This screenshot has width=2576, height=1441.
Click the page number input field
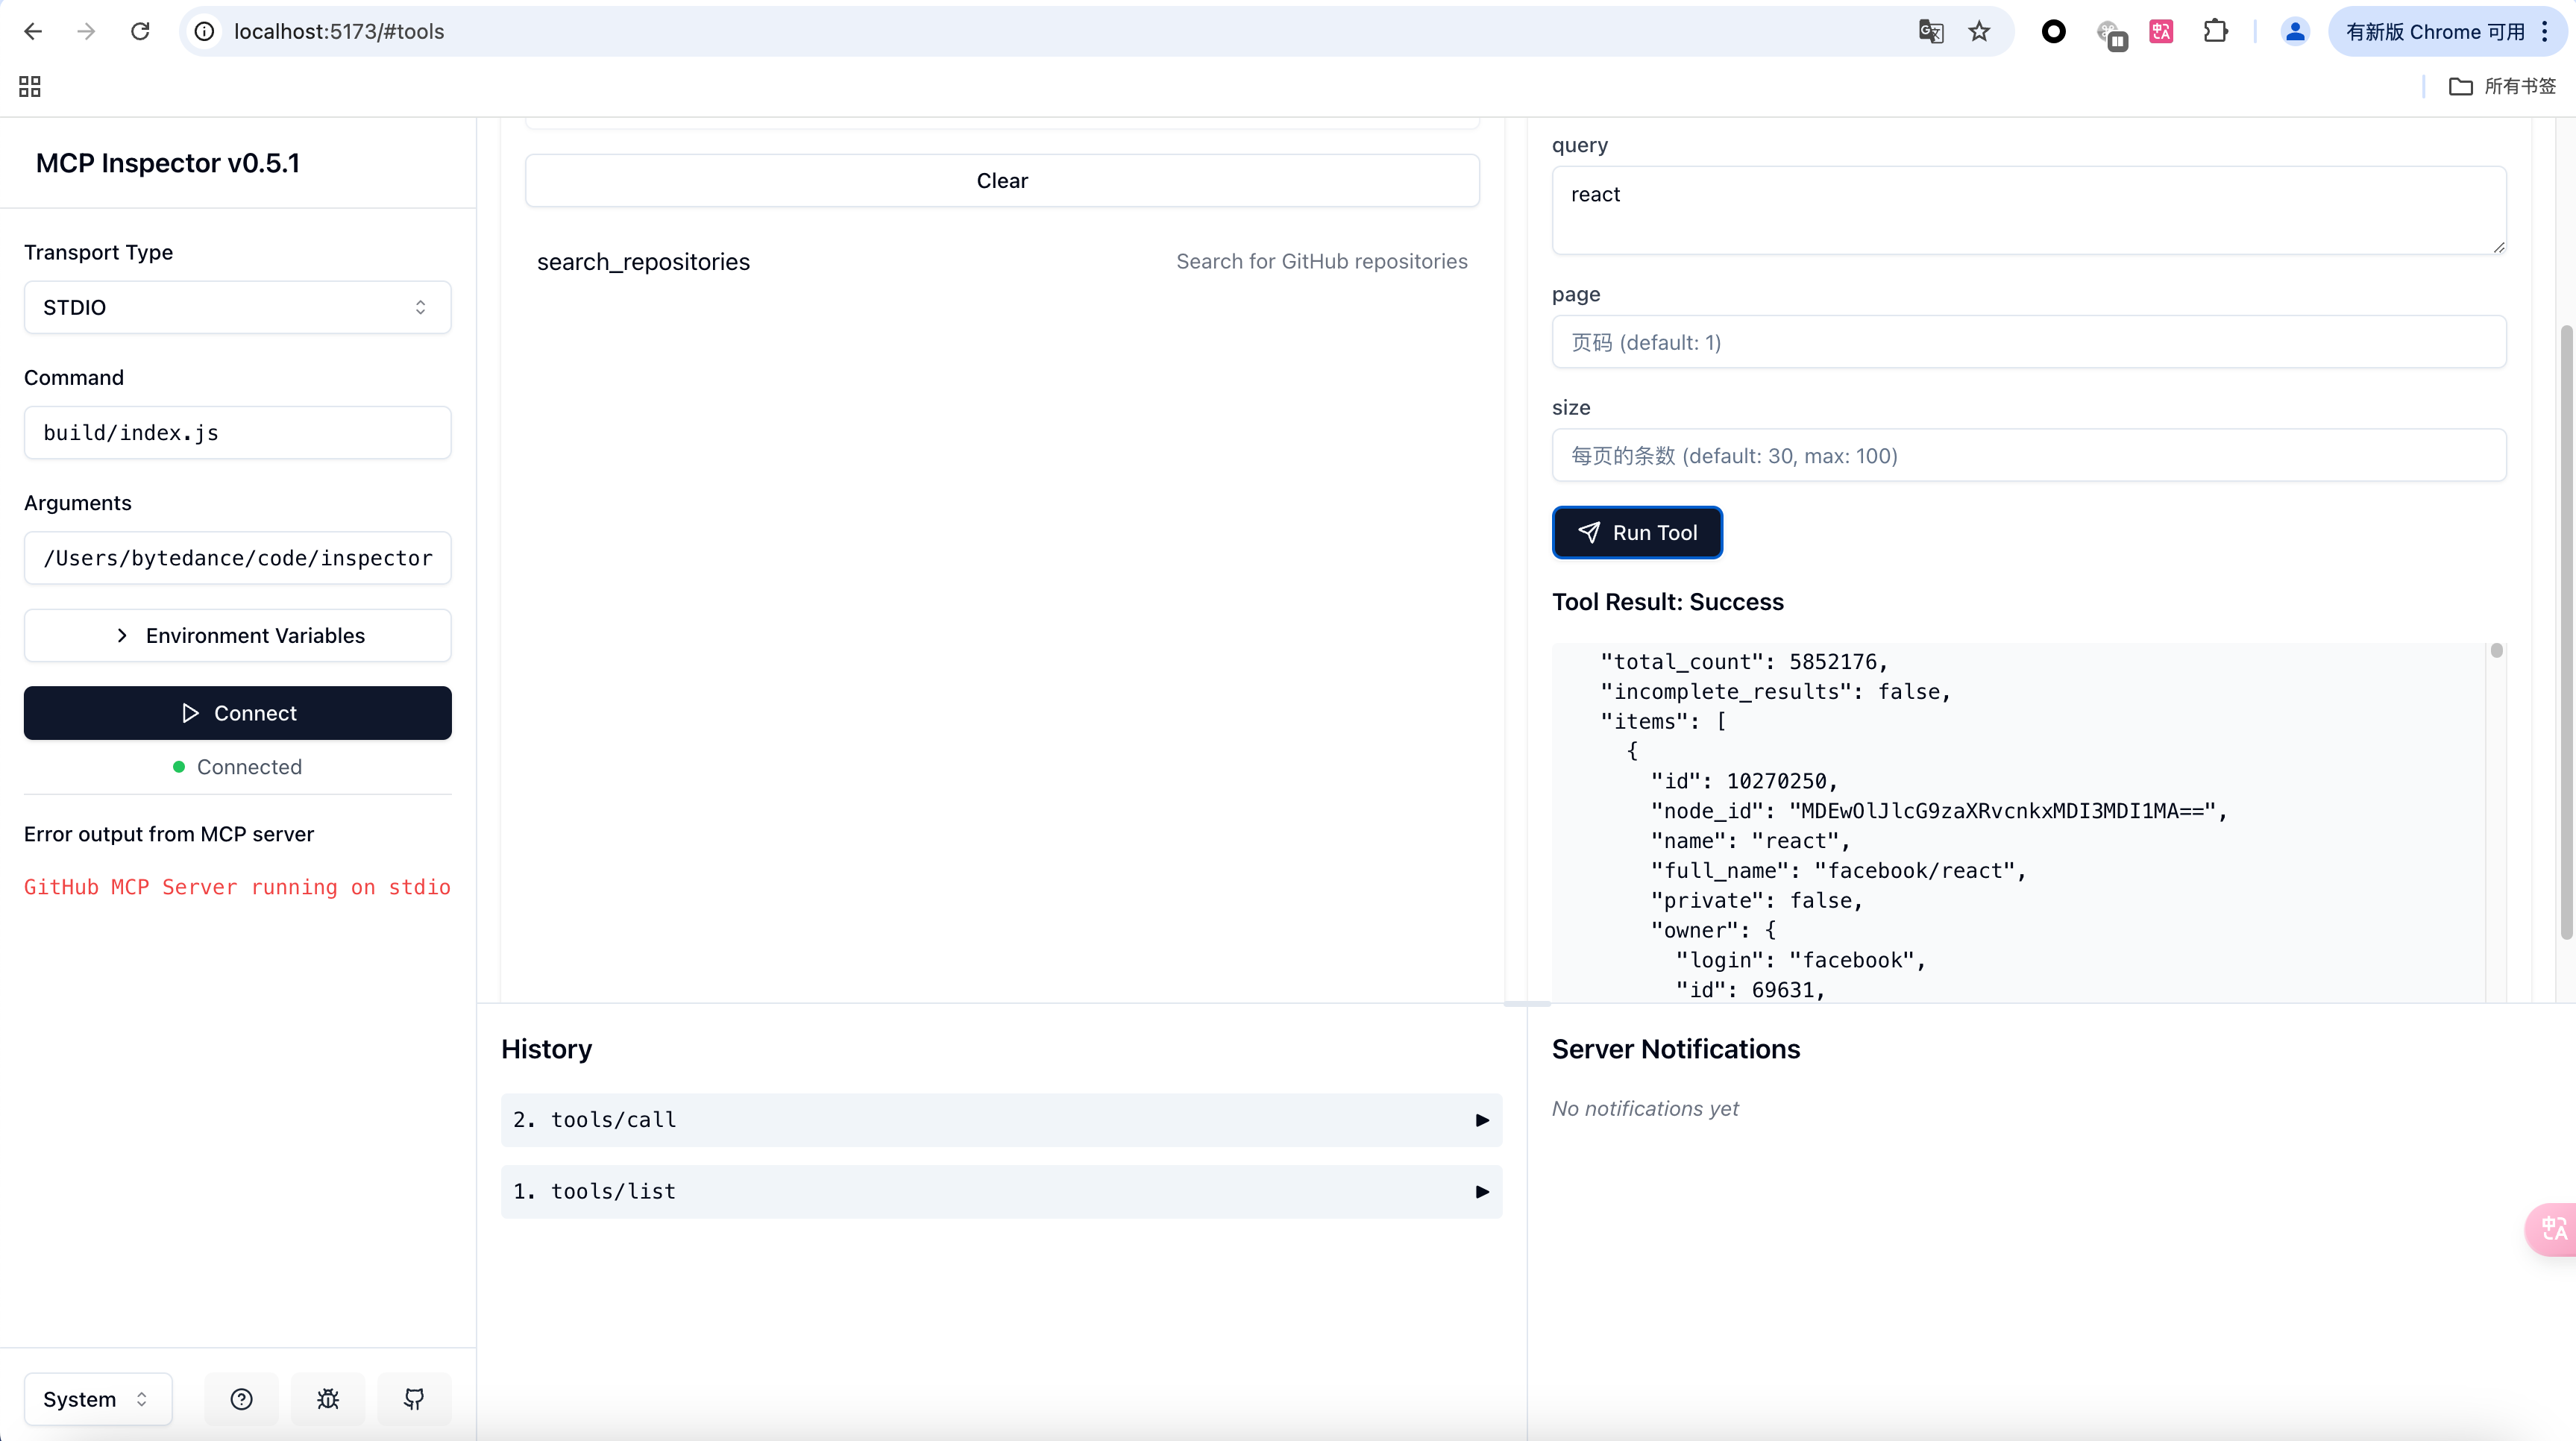coord(2028,342)
